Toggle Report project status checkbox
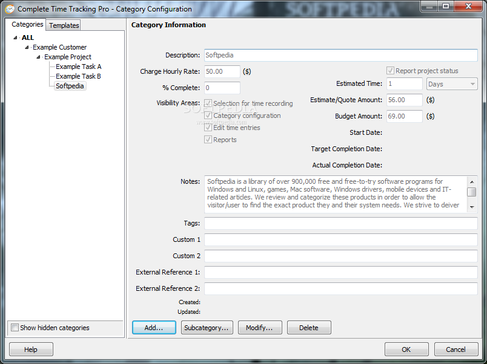This screenshot has width=487, height=364. [391, 71]
